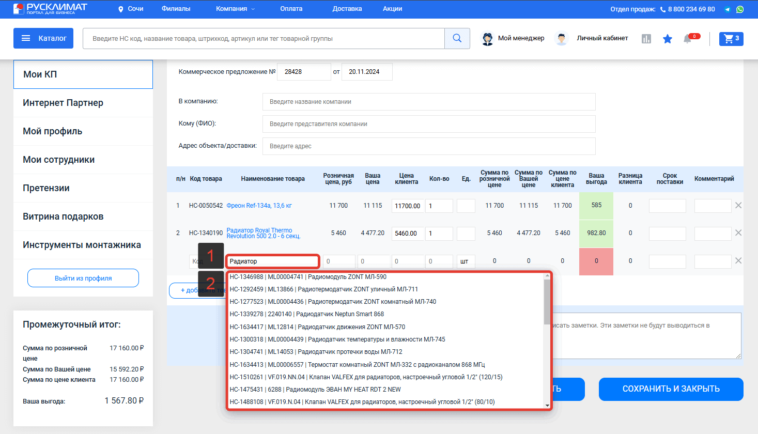Focus the delivery address input field
Image resolution: width=758 pixels, height=434 pixels.
click(429, 146)
